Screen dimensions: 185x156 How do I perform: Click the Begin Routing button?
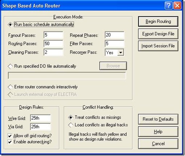click(158, 21)
